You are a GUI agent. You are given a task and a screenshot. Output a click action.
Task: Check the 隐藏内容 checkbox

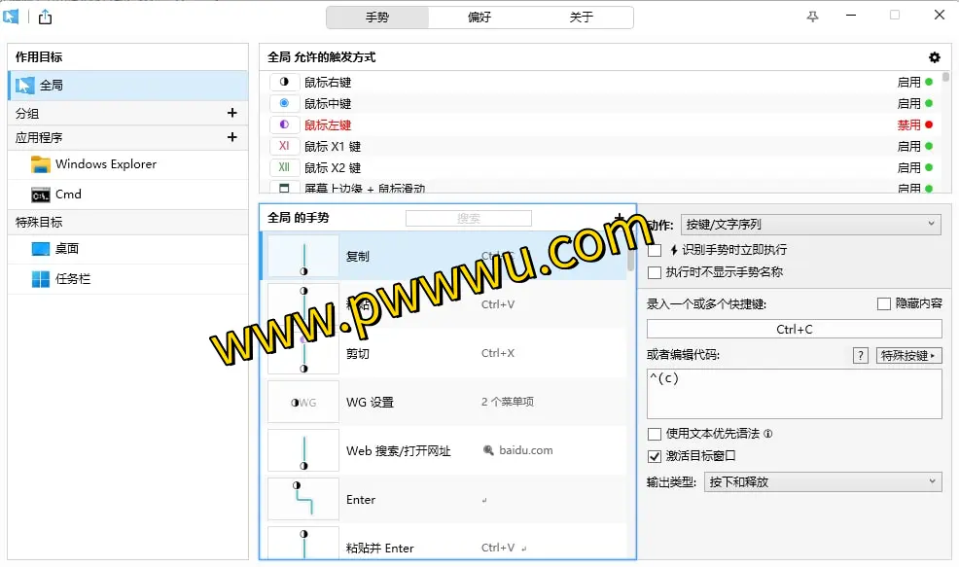click(883, 302)
